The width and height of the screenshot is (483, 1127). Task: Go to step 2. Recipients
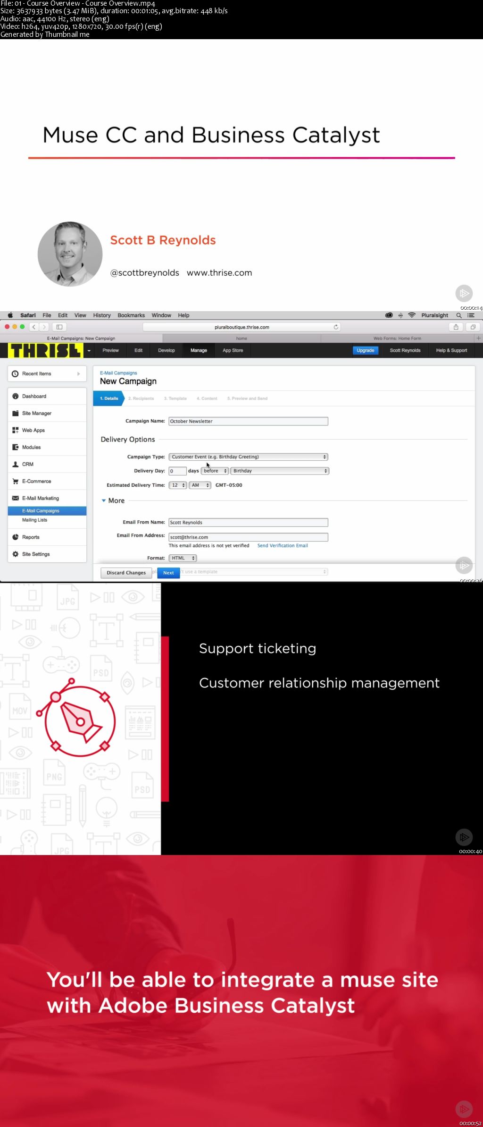coord(141,398)
